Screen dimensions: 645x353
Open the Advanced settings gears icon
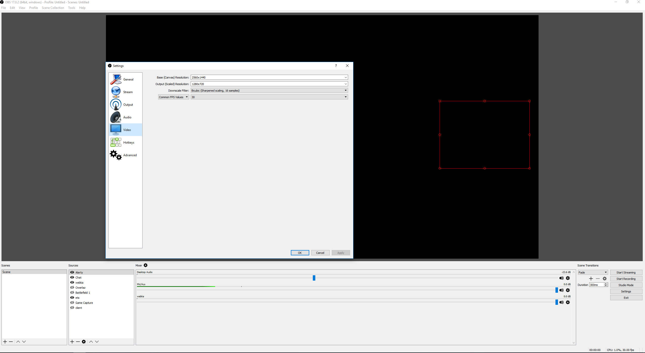(116, 155)
